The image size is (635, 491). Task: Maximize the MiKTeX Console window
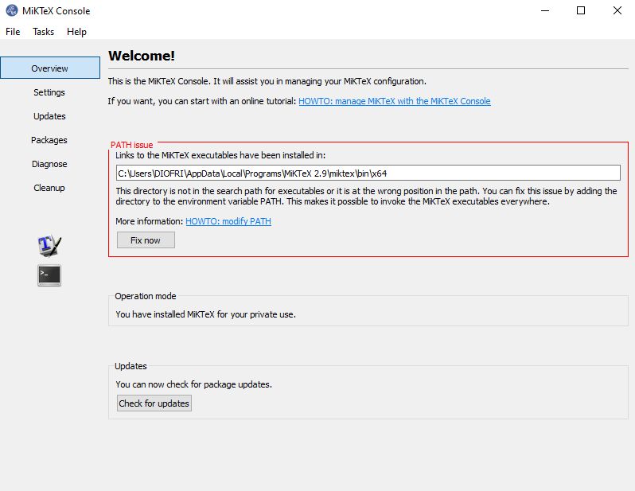pos(581,10)
